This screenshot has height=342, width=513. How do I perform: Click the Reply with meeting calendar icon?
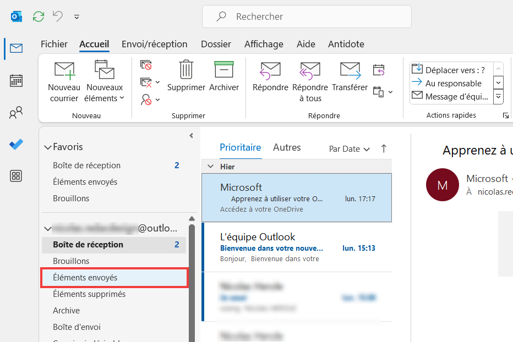(x=379, y=70)
